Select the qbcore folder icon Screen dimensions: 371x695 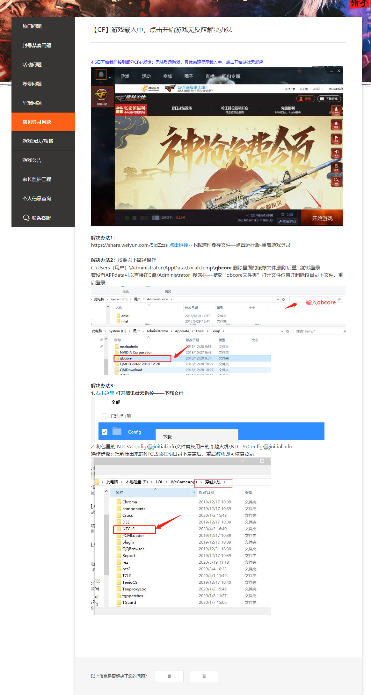117,358
